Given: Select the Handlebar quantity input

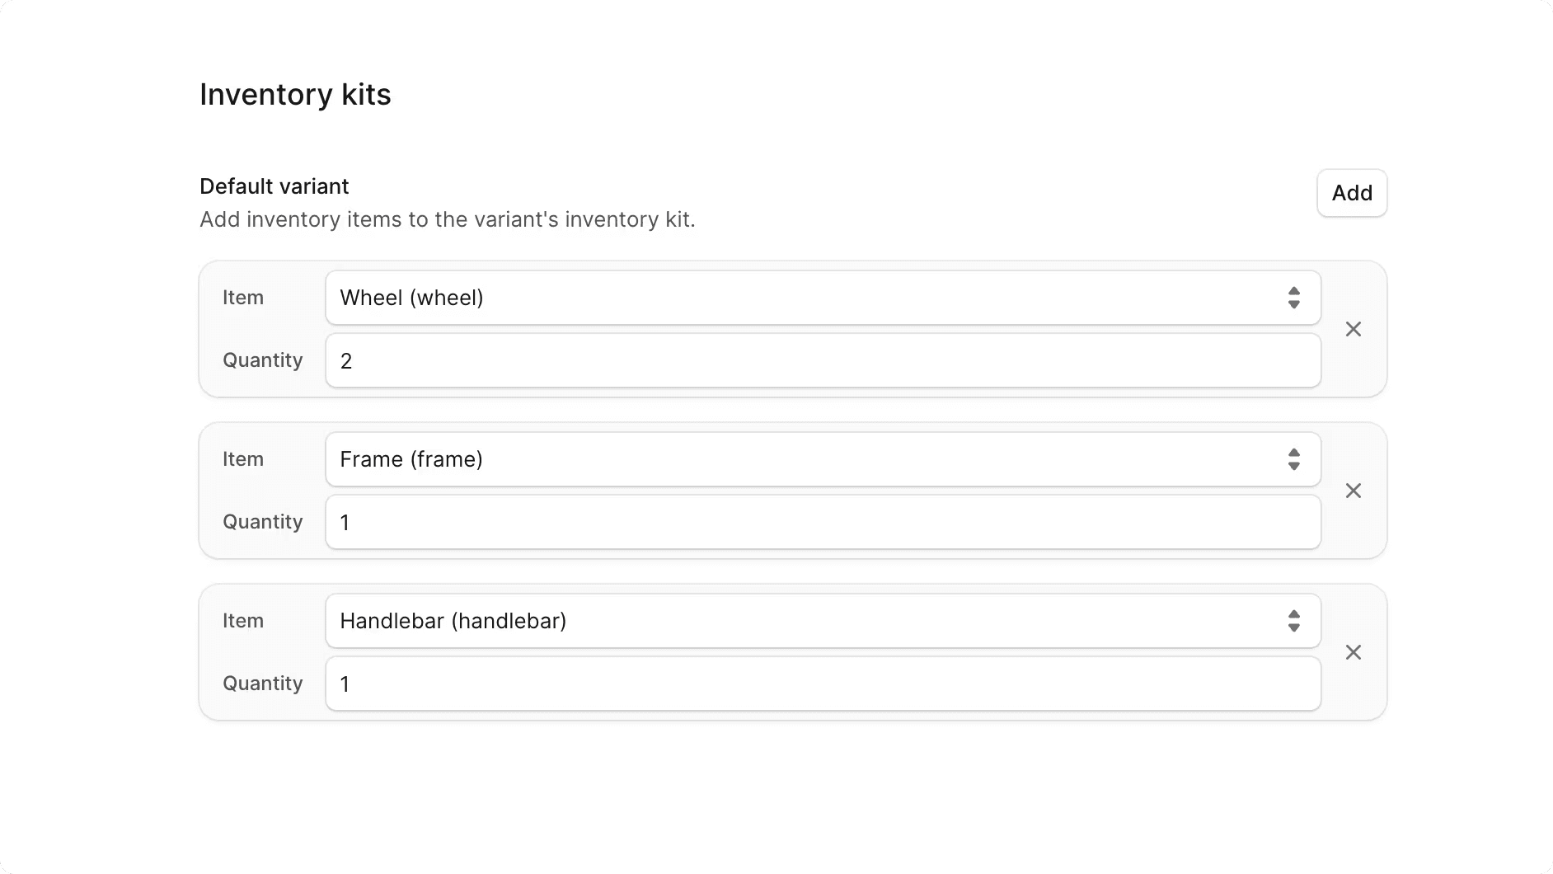Looking at the screenshot, I should [823, 684].
